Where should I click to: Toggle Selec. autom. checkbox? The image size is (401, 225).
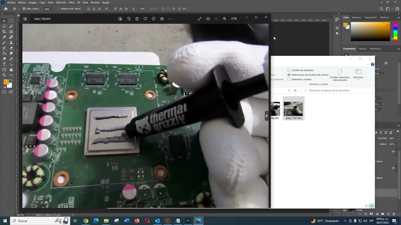[24, 9]
